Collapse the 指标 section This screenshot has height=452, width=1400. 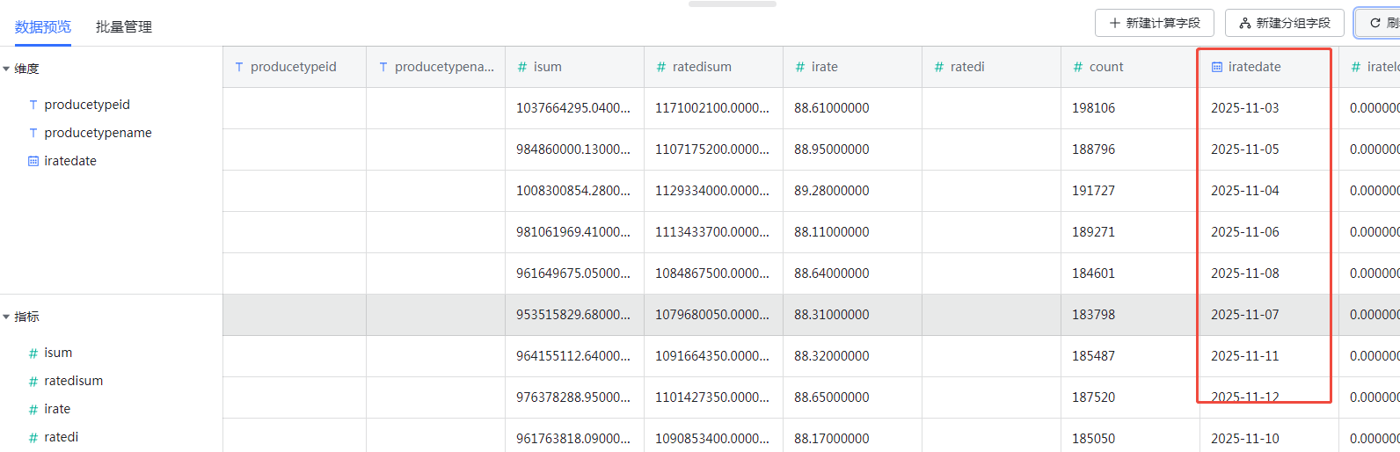(6, 317)
